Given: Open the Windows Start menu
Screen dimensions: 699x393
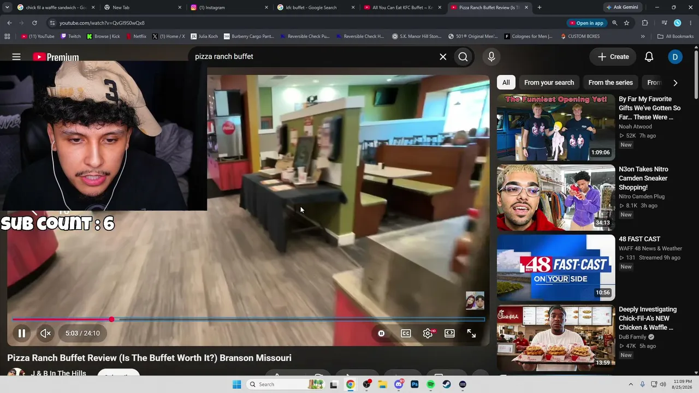Looking at the screenshot, I should point(236,384).
